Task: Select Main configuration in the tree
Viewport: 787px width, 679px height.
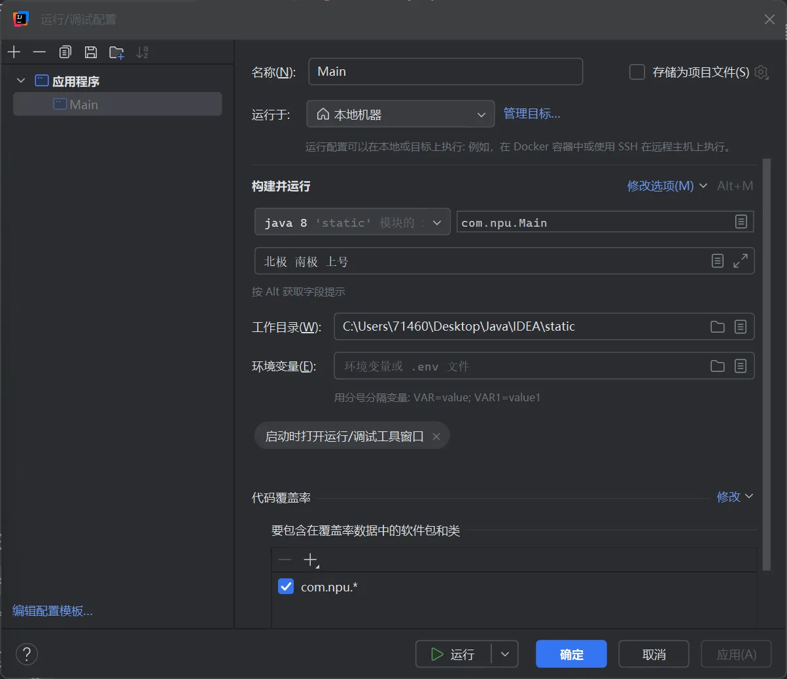Action: point(84,105)
